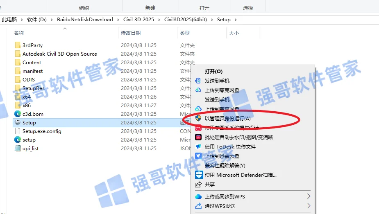Click the Xunlei cloud icon beside 上传到迅雷云盘
This screenshot has width=379, height=214.
point(198,156)
